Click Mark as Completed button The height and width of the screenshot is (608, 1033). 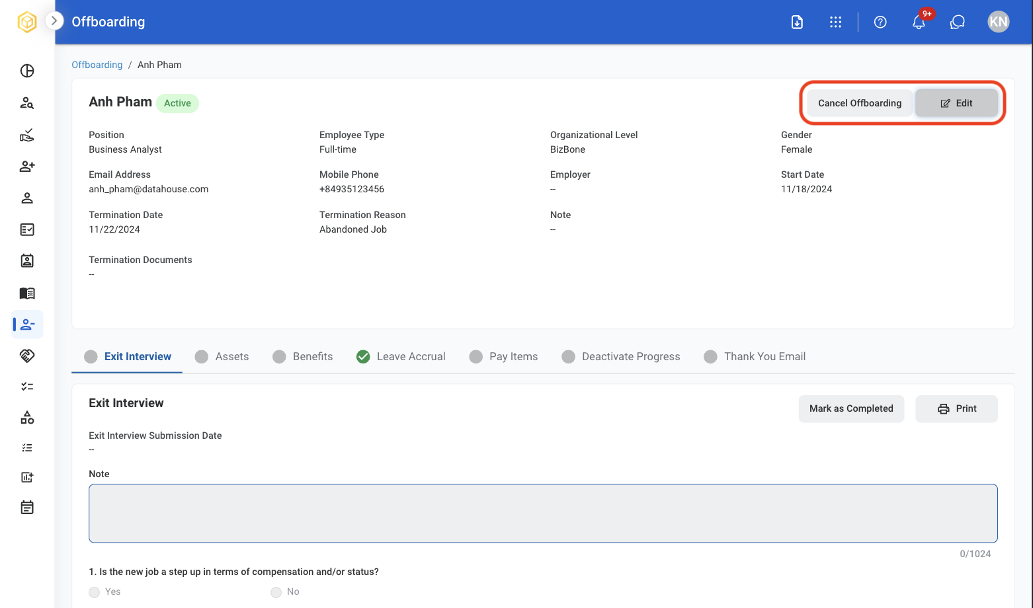(x=851, y=408)
